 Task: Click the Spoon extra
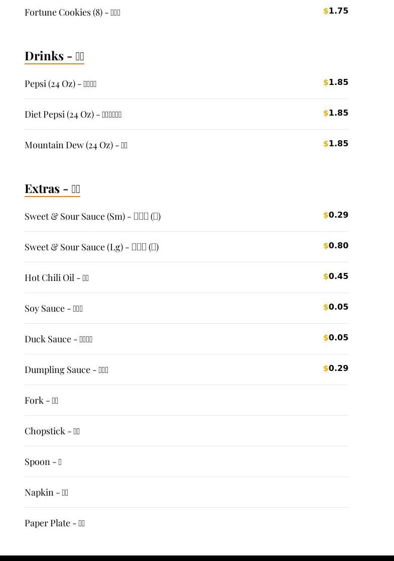click(x=43, y=462)
